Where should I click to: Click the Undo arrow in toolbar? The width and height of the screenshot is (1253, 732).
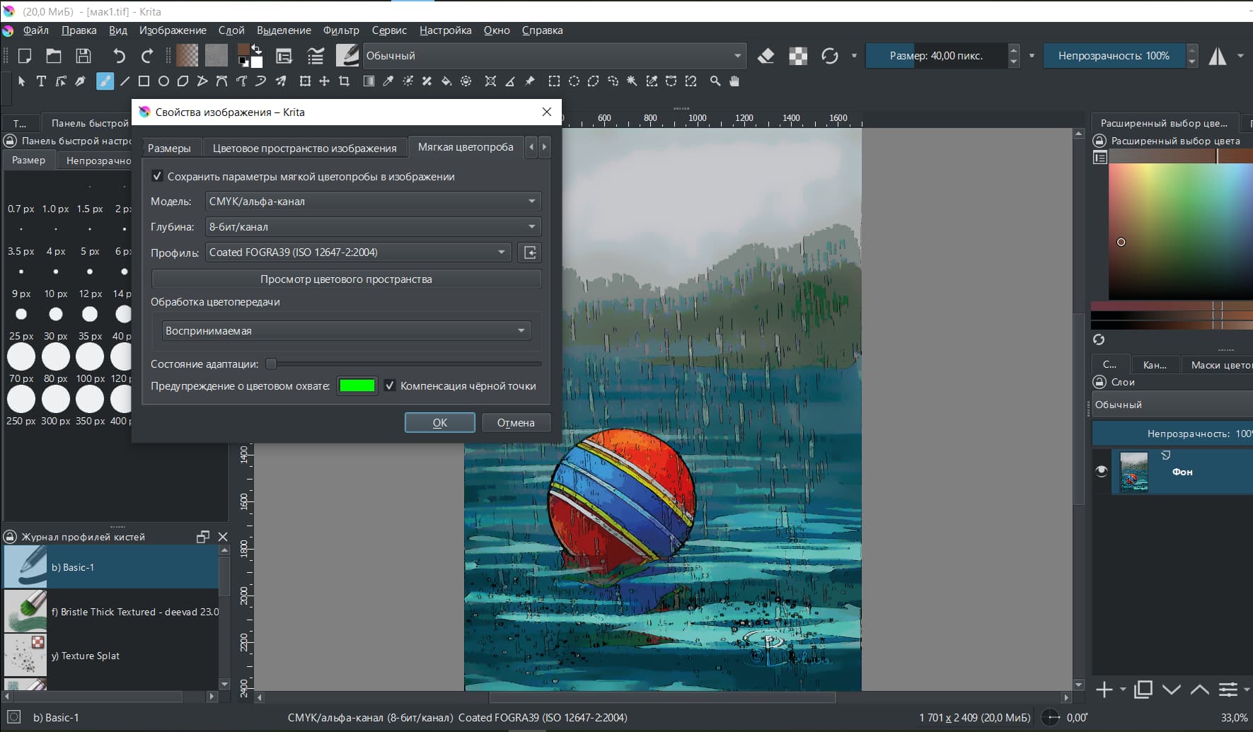click(119, 56)
